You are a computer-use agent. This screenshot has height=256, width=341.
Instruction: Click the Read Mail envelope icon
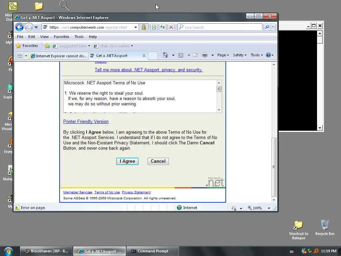[195, 55]
